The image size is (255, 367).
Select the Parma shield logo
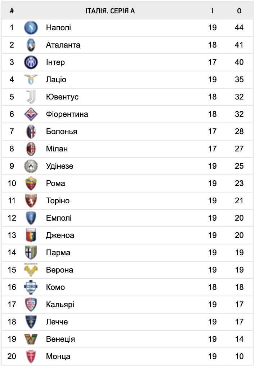(31, 253)
